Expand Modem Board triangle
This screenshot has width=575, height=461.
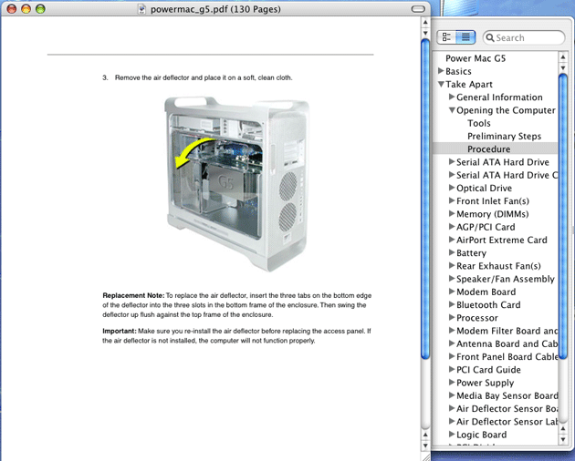(x=452, y=292)
